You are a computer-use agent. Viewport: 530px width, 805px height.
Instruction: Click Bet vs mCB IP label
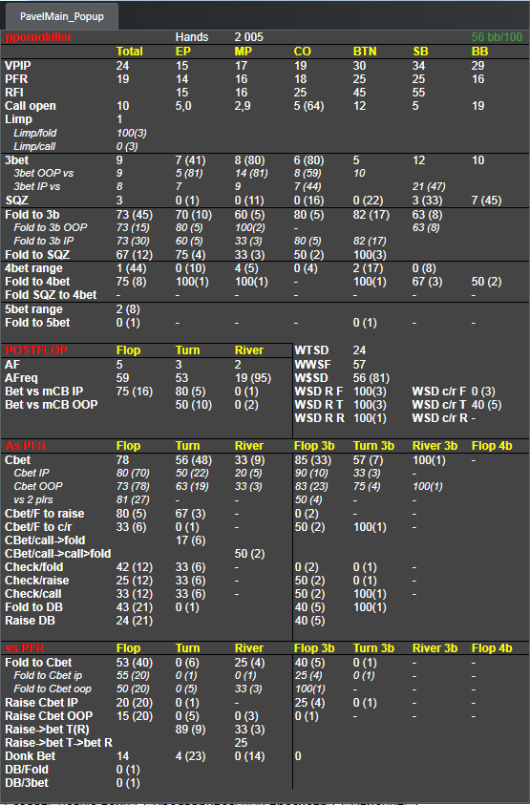[x=44, y=392]
